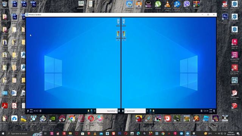Open the host Windows Start menu
The image size is (242, 136).
coord(3,133)
